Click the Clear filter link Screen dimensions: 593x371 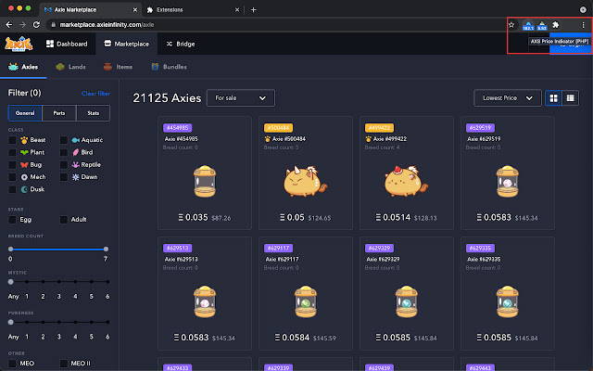(x=95, y=94)
